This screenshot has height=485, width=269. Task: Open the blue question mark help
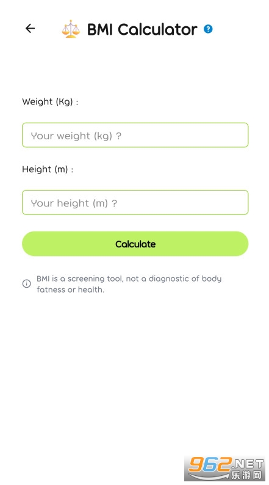(x=208, y=29)
